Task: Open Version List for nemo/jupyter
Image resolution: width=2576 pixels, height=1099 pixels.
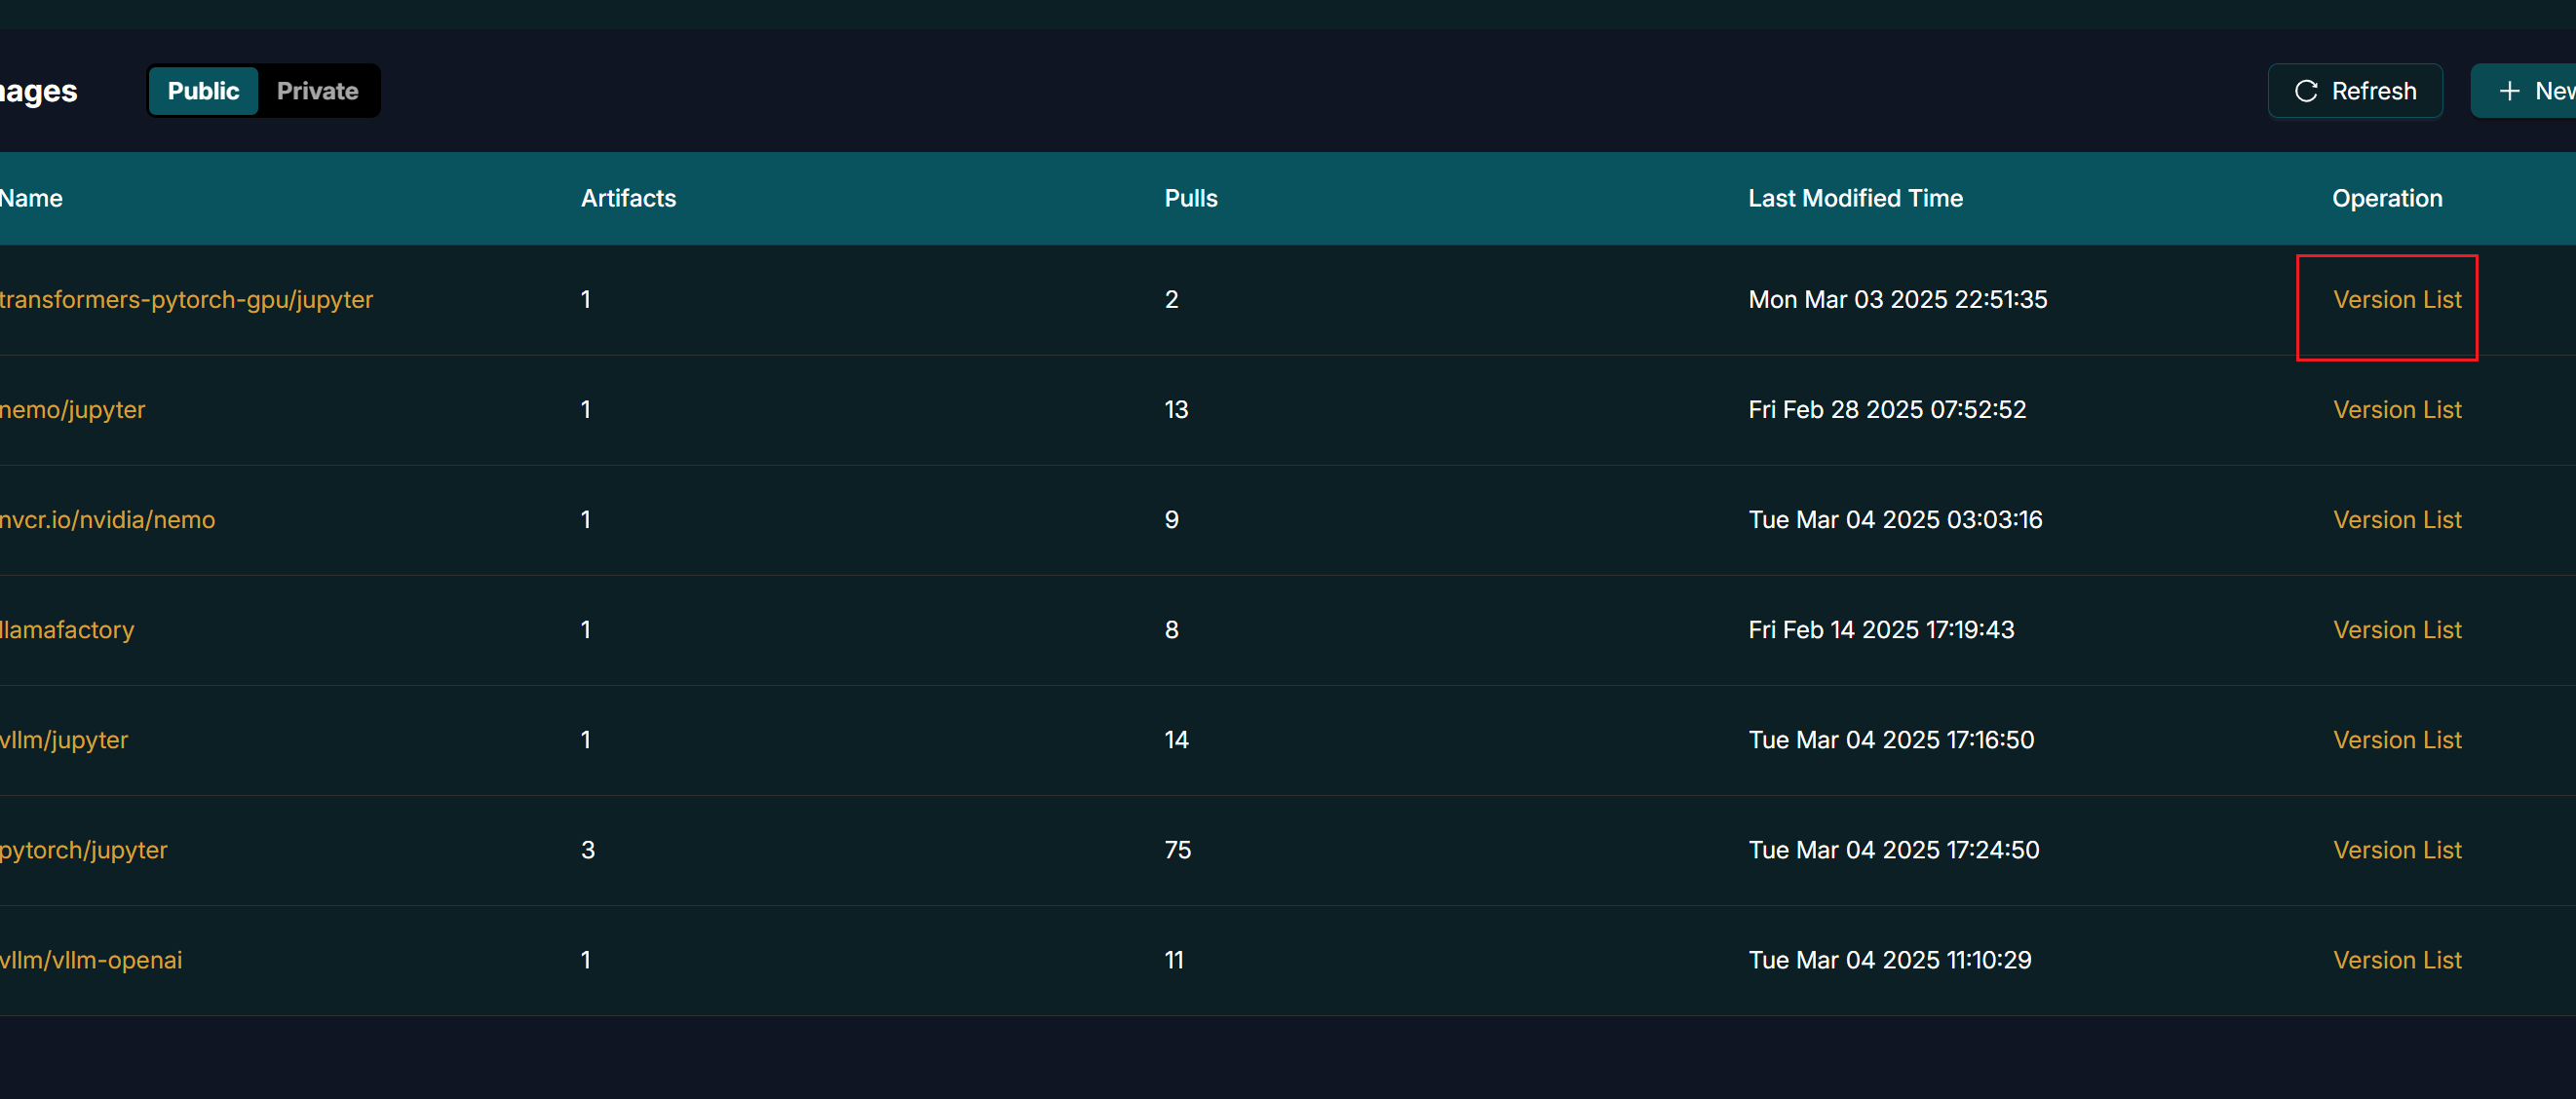Action: click(2396, 409)
